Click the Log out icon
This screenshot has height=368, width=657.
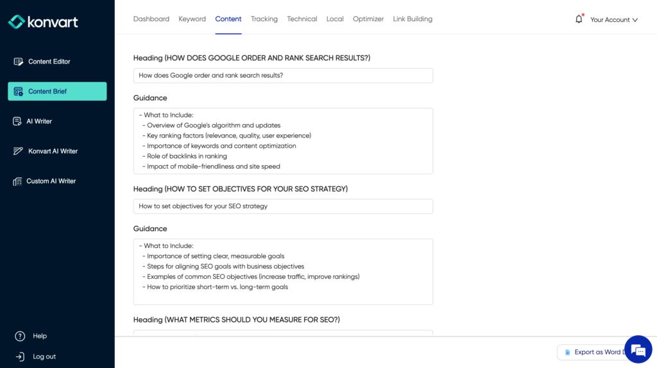tap(20, 356)
